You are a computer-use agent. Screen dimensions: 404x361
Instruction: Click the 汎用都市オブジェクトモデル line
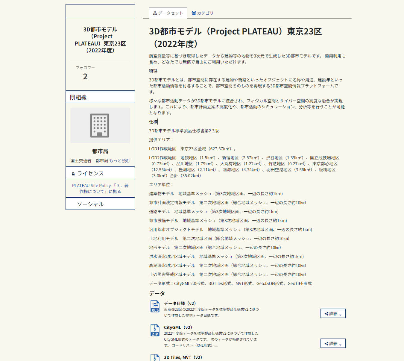pos(230,230)
